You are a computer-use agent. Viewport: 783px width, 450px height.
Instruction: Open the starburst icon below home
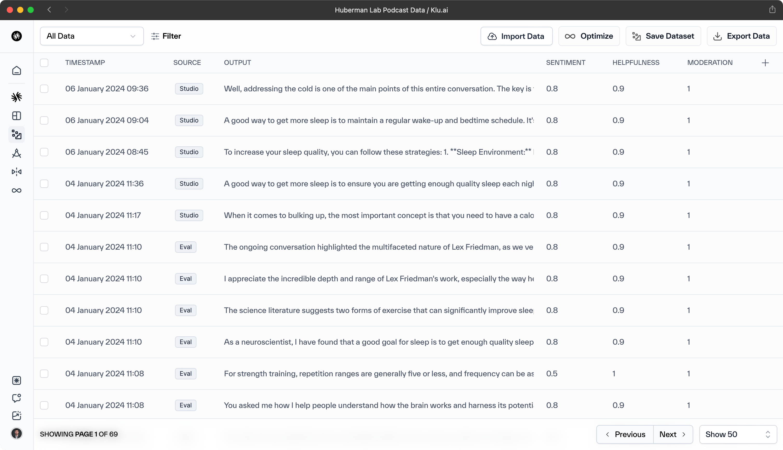(17, 97)
